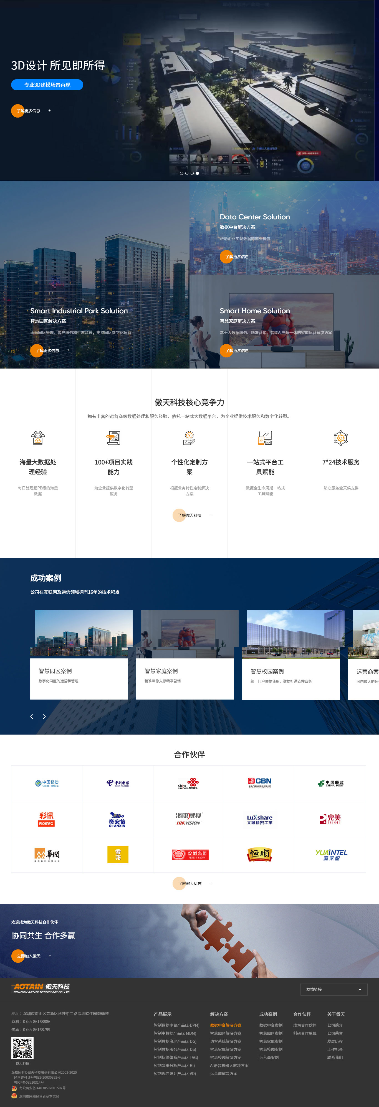Open 发展历程 footer link
This screenshot has width=379, height=1107.
(x=335, y=1042)
